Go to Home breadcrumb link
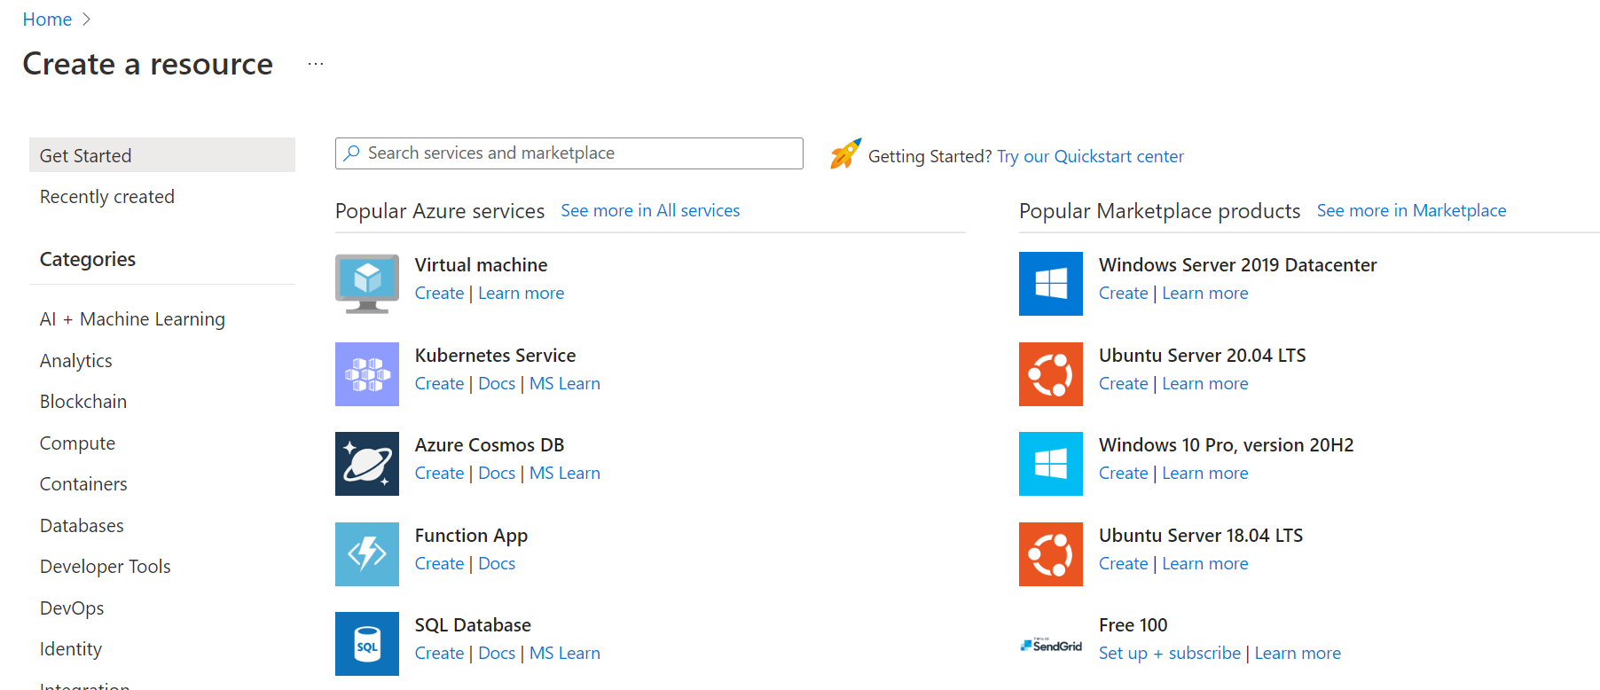This screenshot has height=690, width=1600. (47, 20)
